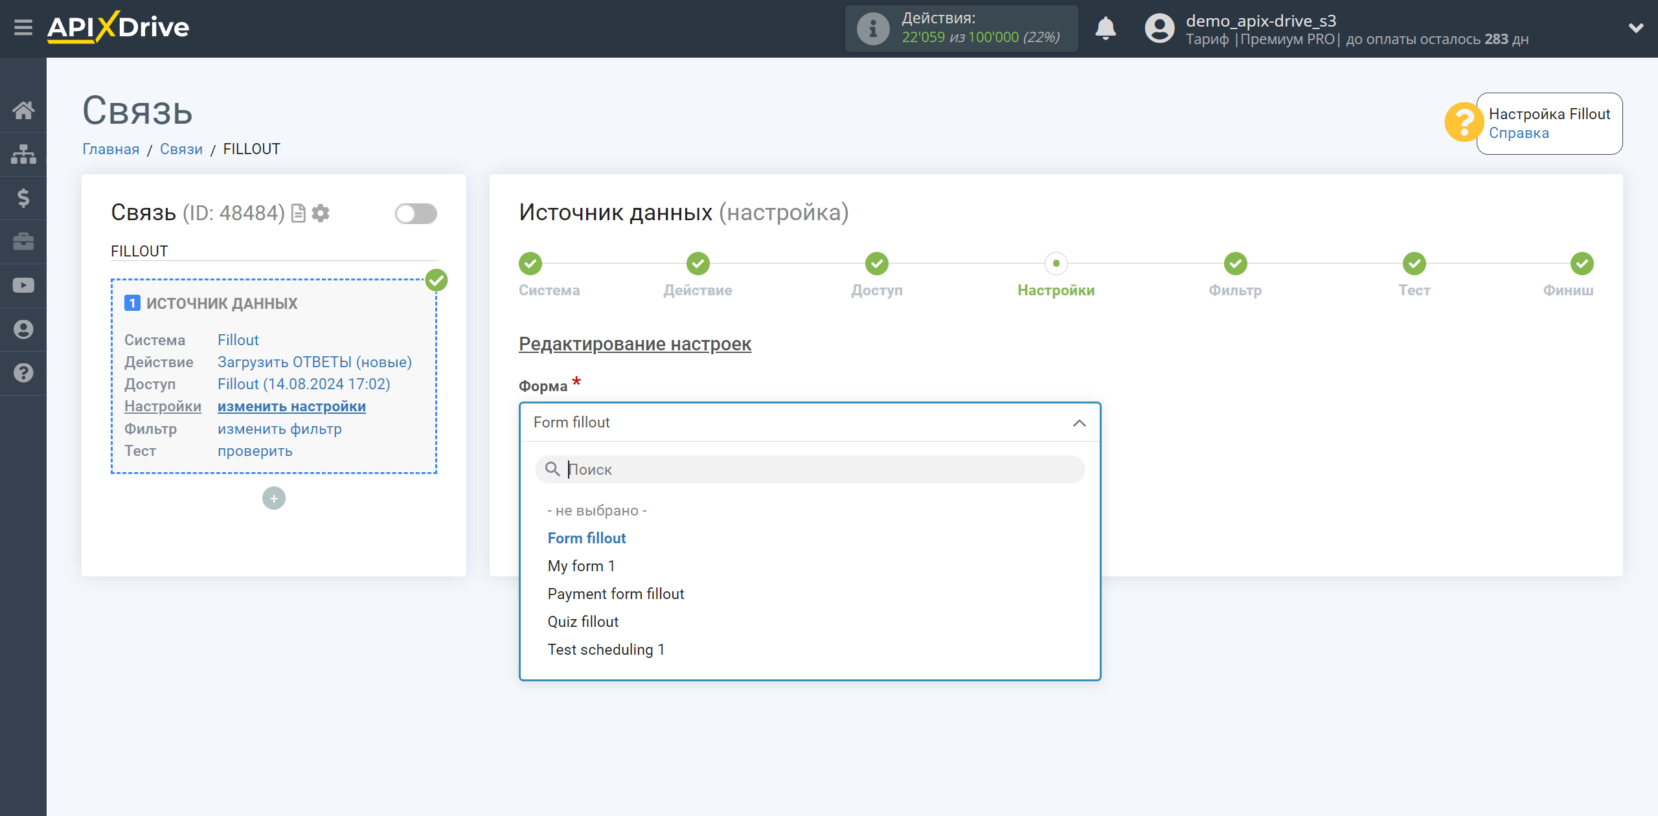Viewport: 1658px width, 816px height.
Task: Click the 'ИСТОЧНИК ДАННЫХ' block title
Action: coord(221,303)
